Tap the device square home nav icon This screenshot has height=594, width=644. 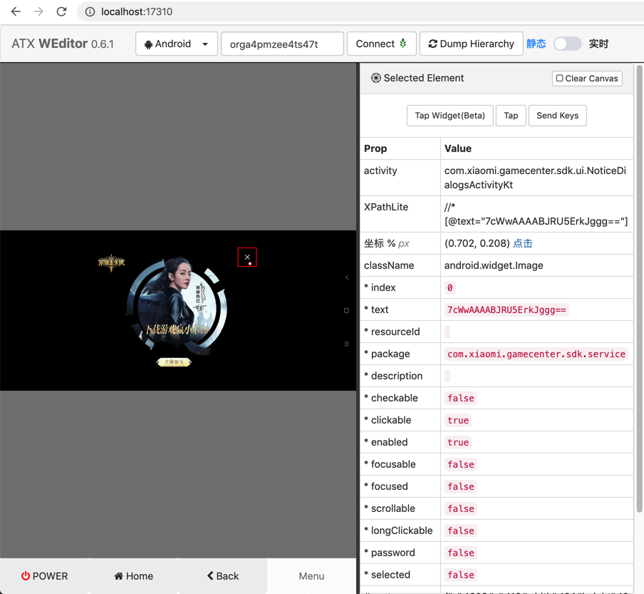[x=347, y=310]
